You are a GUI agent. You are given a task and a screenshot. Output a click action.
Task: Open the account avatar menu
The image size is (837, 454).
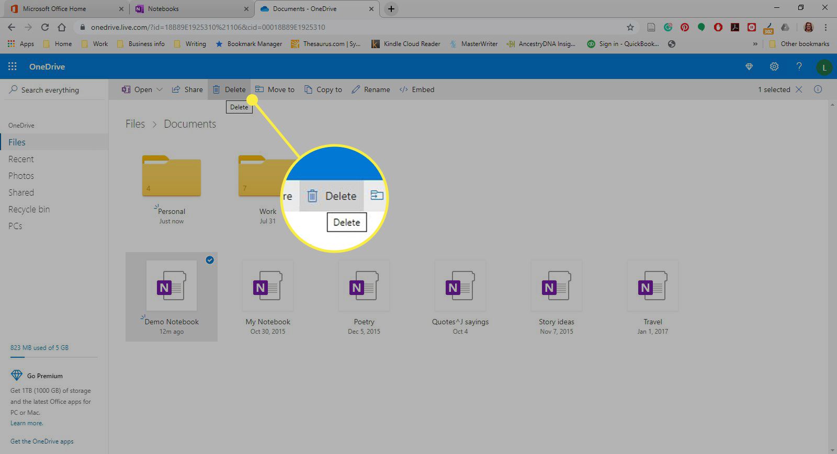click(x=824, y=67)
